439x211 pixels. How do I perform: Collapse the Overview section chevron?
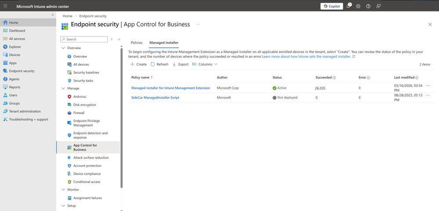63,48
